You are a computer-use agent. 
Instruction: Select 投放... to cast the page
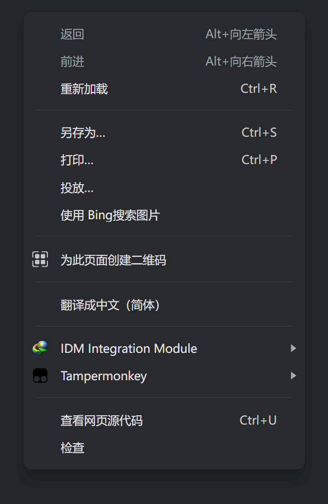tap(77, 188)
